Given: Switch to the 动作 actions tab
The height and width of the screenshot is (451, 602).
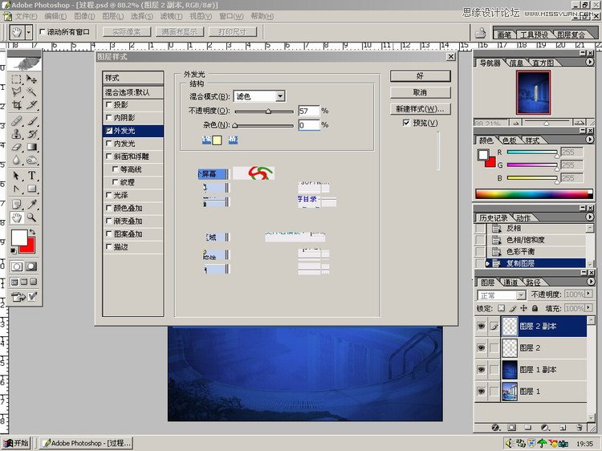Looking at the screenshot, I should [523, 218].
